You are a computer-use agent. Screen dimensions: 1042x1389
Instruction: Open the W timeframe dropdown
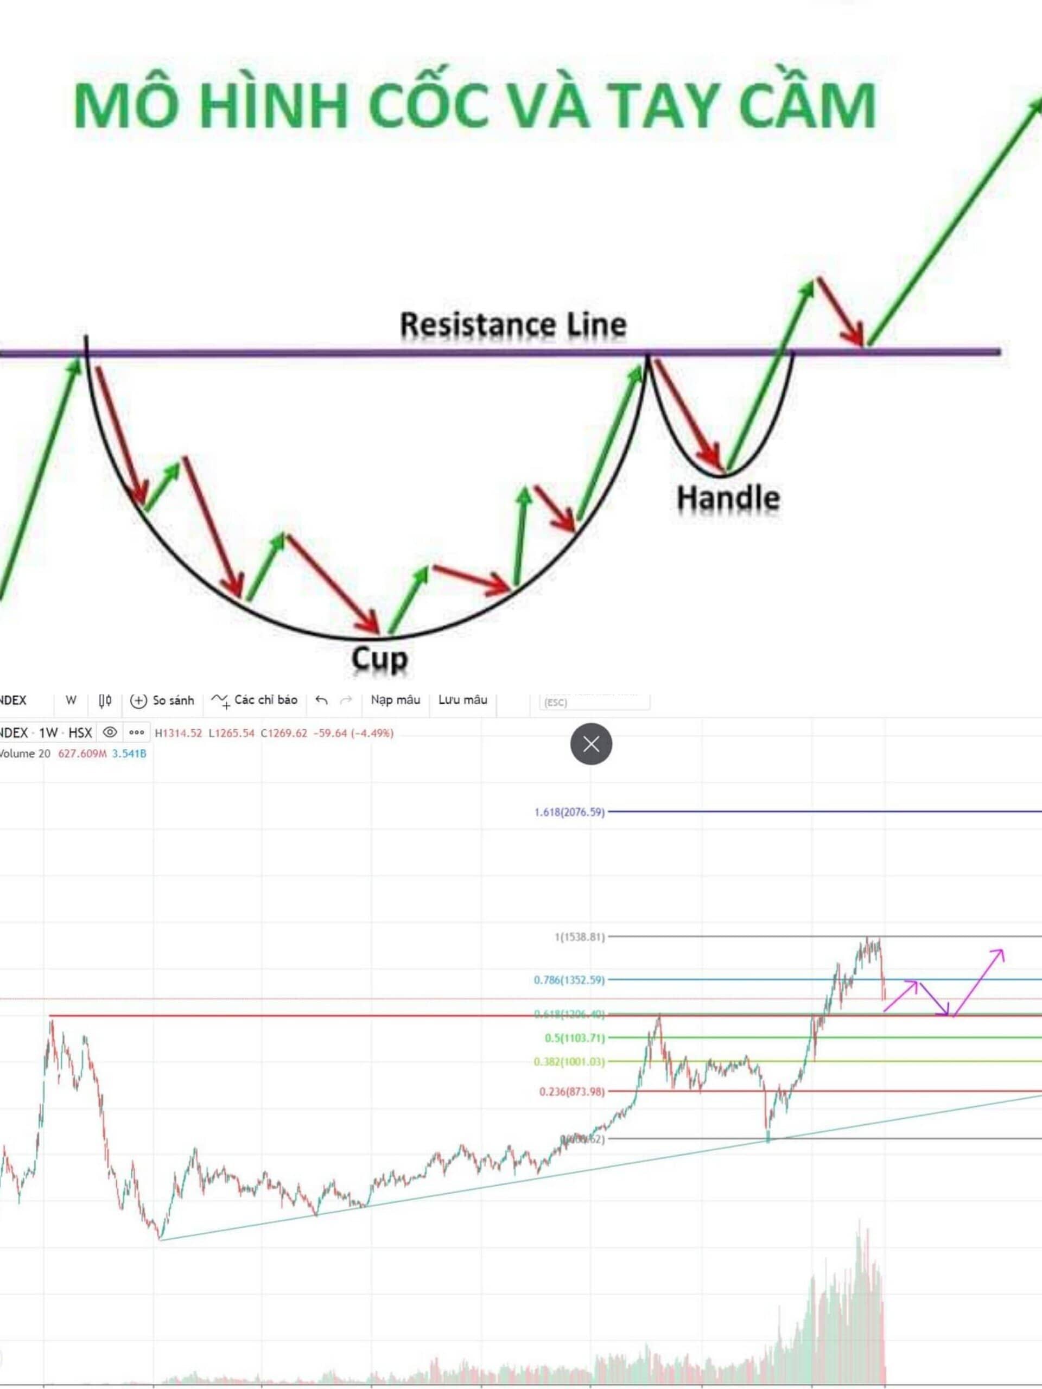(x=71, y=700)
